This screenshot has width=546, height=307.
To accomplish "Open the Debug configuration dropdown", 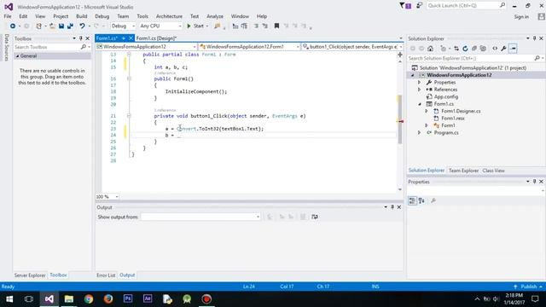I will point(123,26).
